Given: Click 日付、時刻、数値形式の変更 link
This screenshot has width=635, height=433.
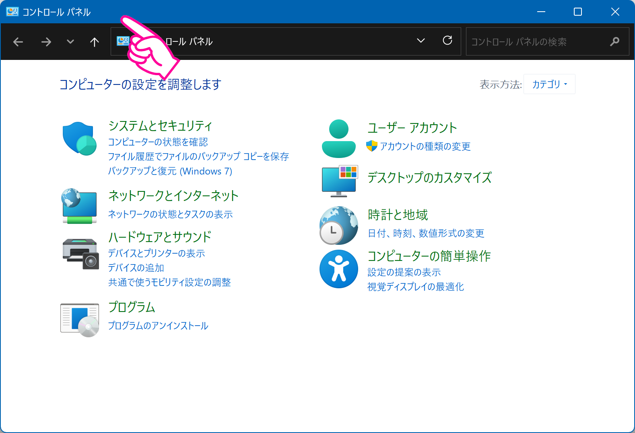Looking at the screenshot, I should pyautogui.click(x=426, y=233).
